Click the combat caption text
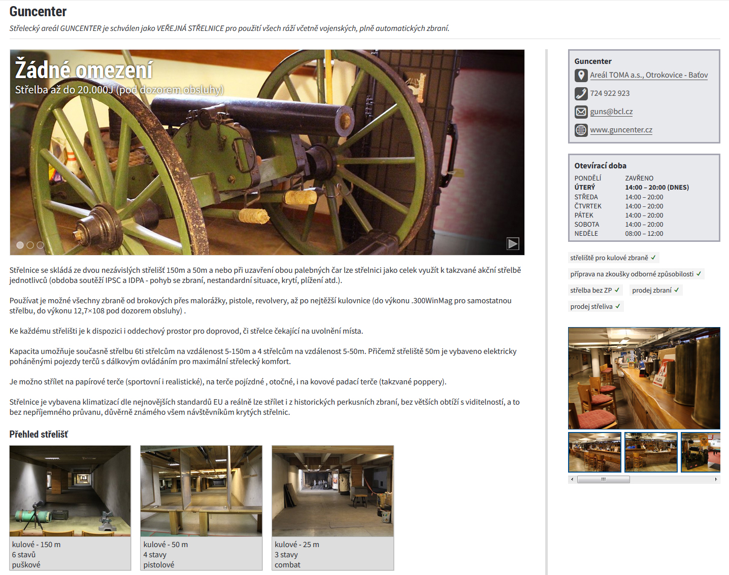 [287, 565]
